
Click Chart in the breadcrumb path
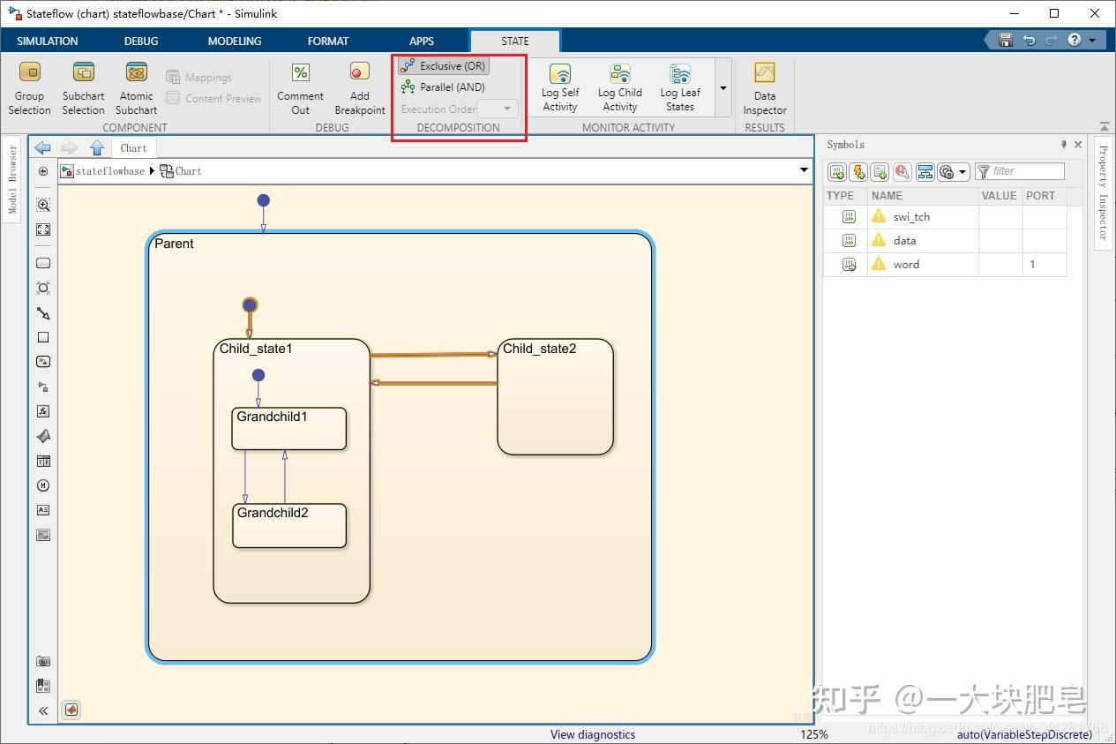point(188,171)
